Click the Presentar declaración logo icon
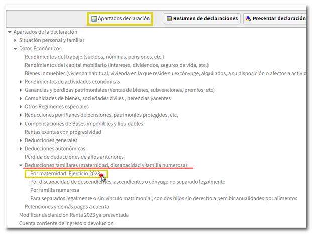This screenshot has height=234, width=312. coord(248,19)
